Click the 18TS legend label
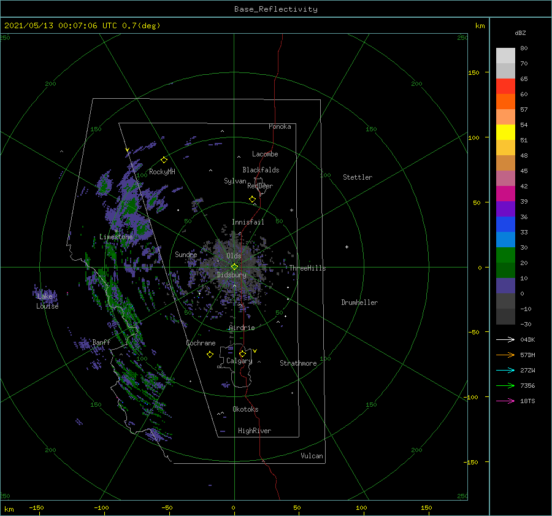This screenshot has height=516, width=552. point(527,401)
